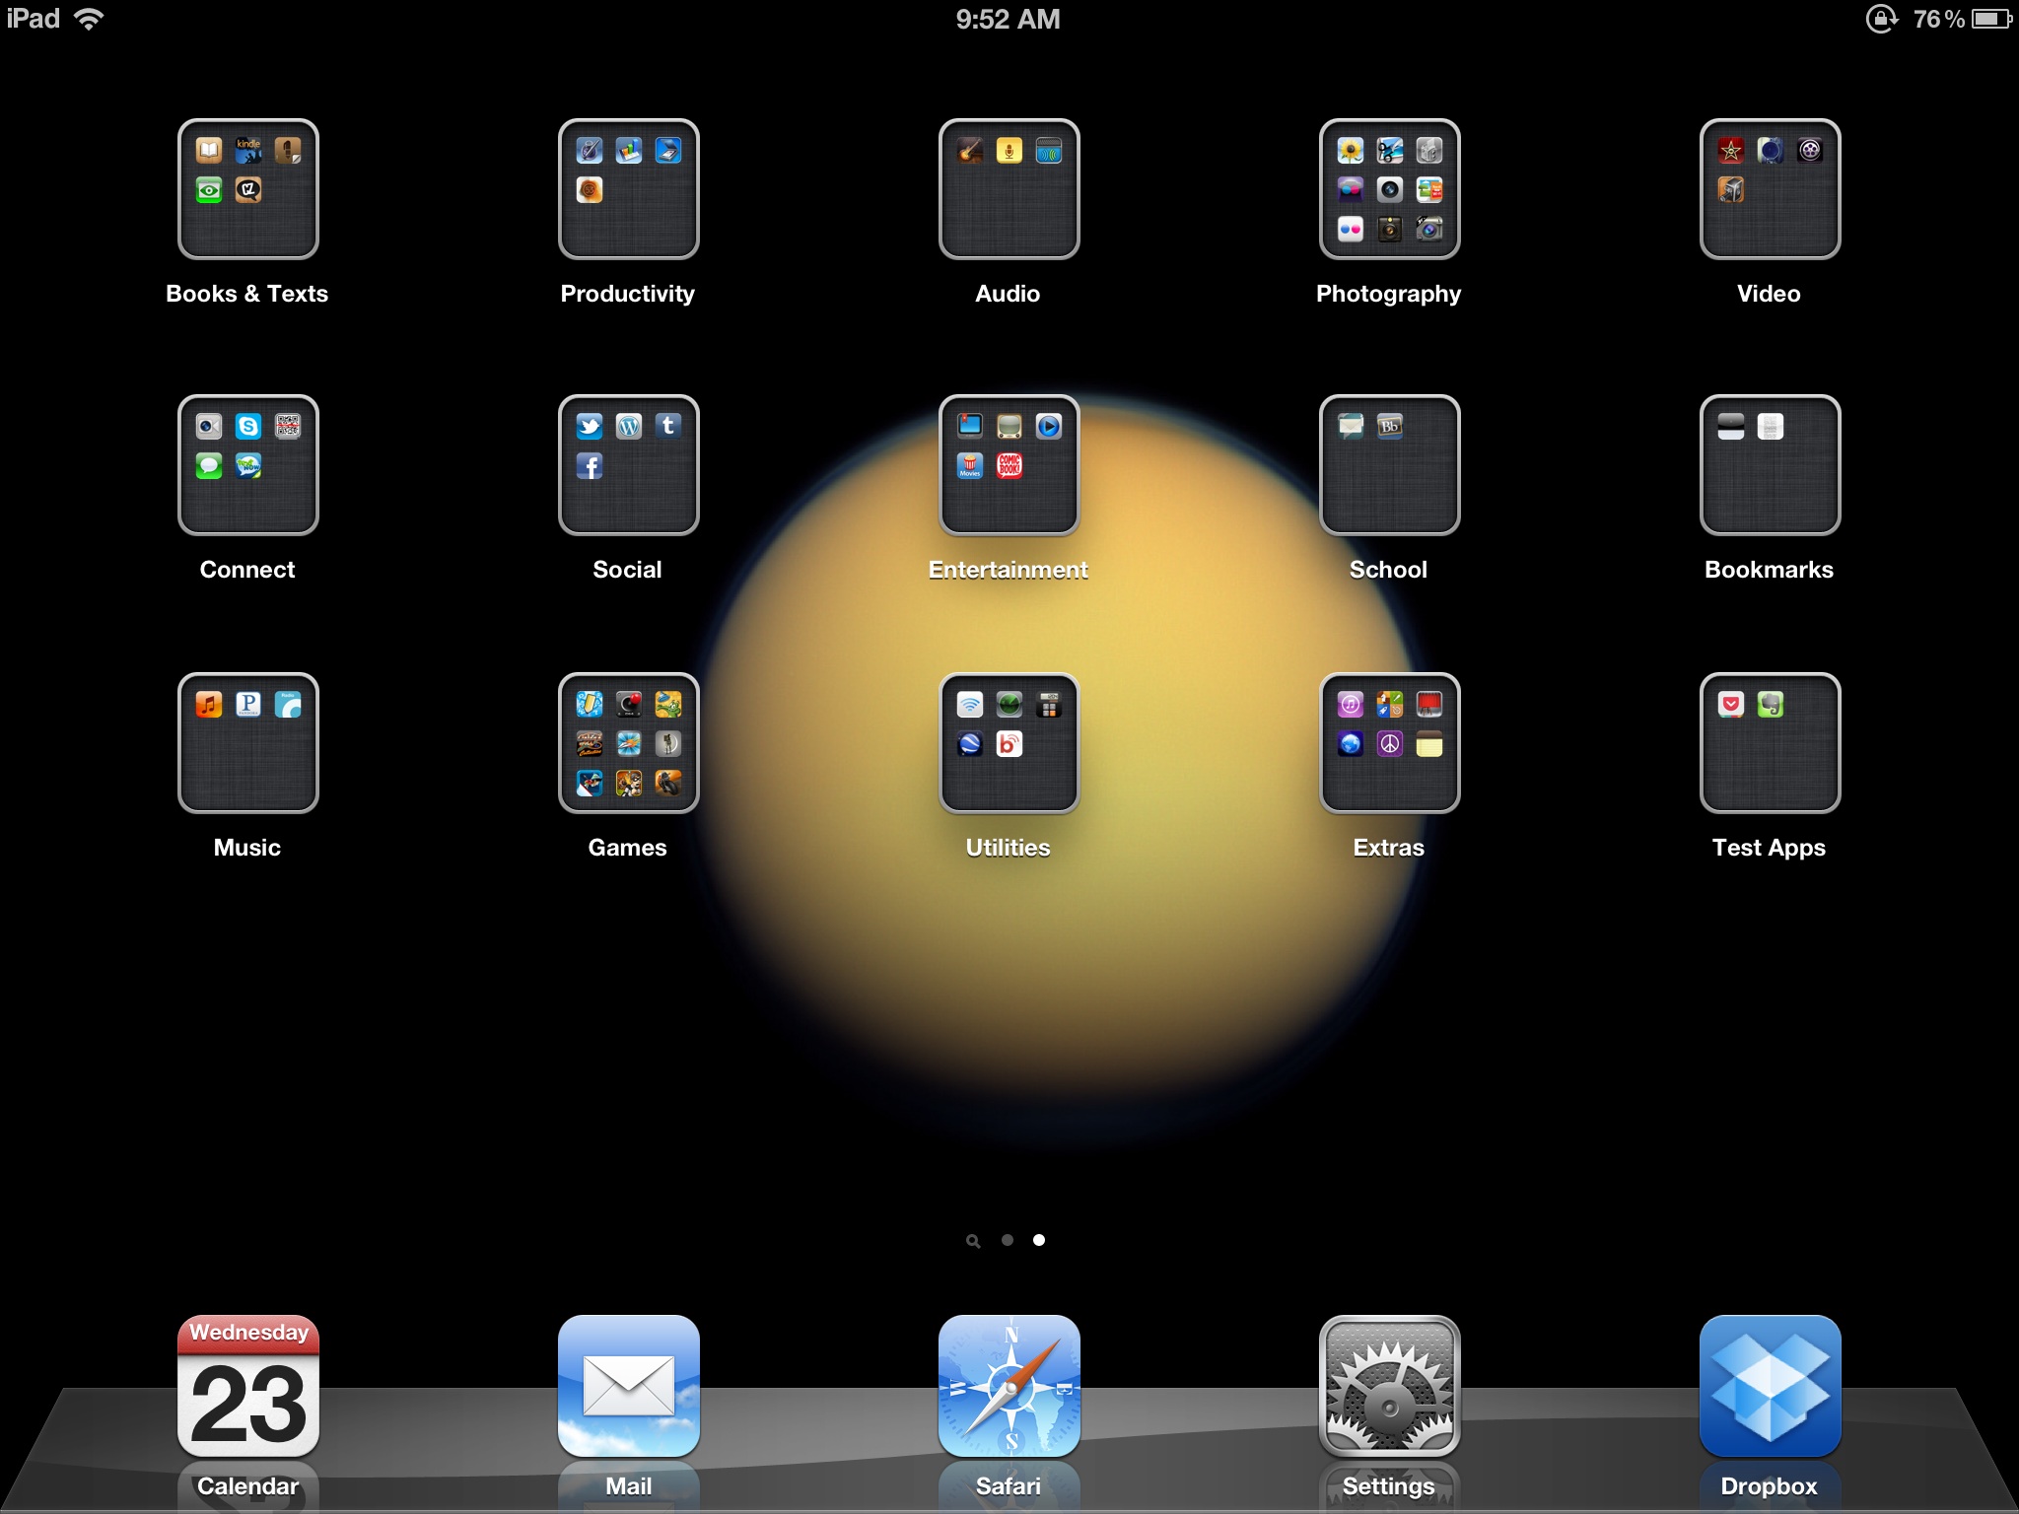Expand the Extras folder
The height and width of the screenshot is (1514, 2019).
pos(1389,743)
